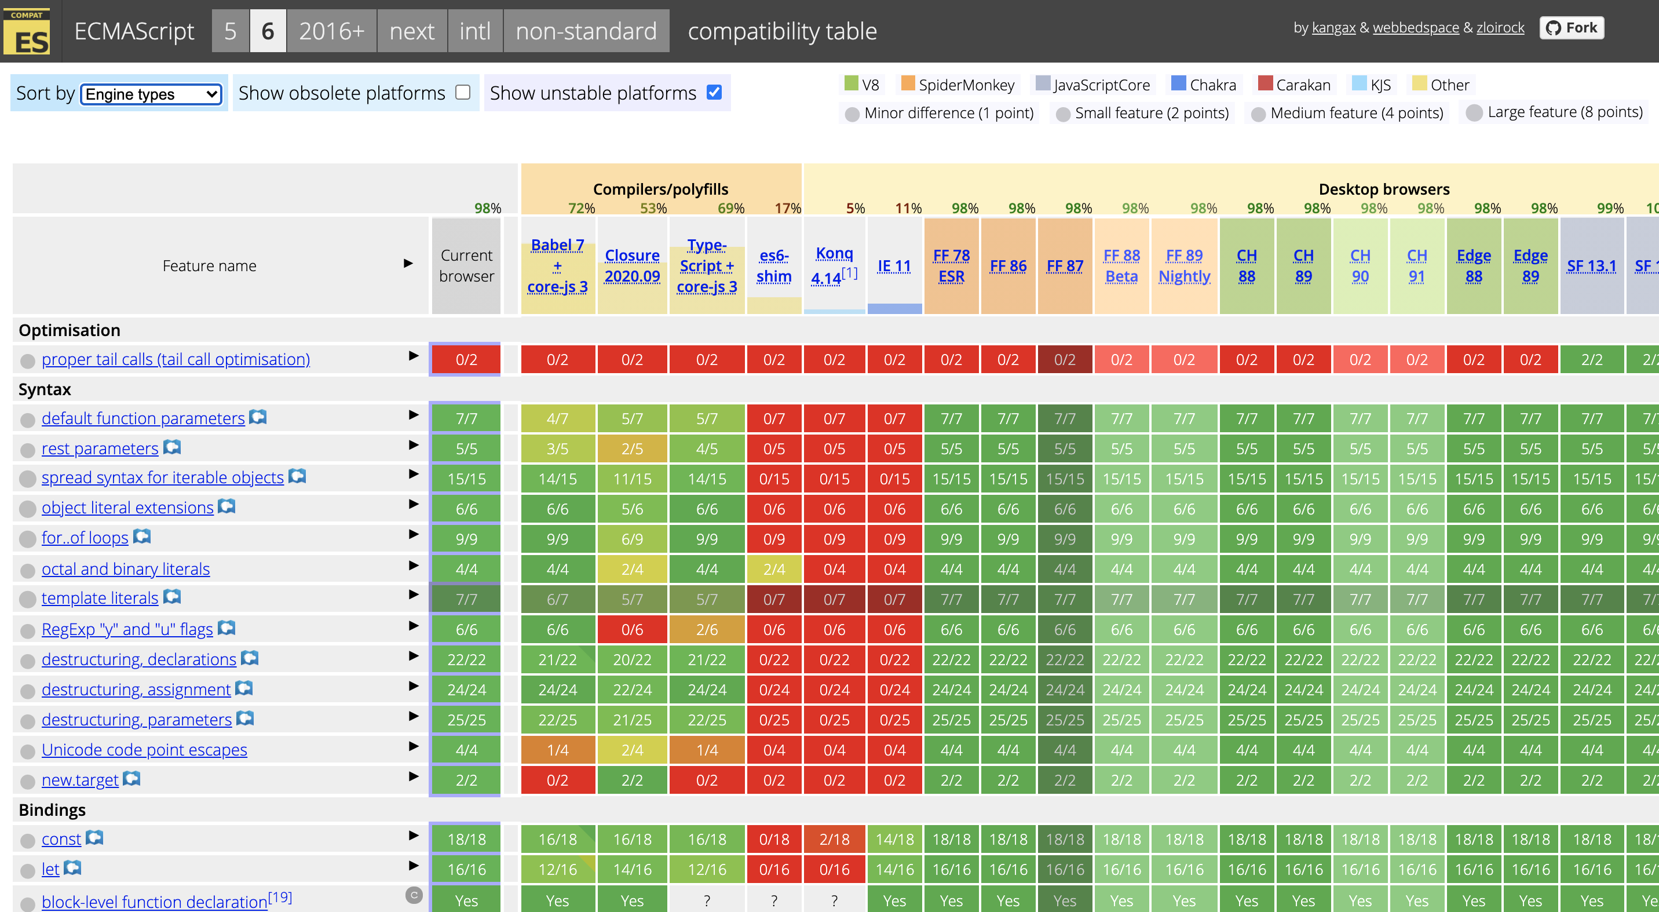Screen dimensions: 1659x912
Task: Open MDN icon next to let
Action: pyautogui.click(x=73, y=867)
